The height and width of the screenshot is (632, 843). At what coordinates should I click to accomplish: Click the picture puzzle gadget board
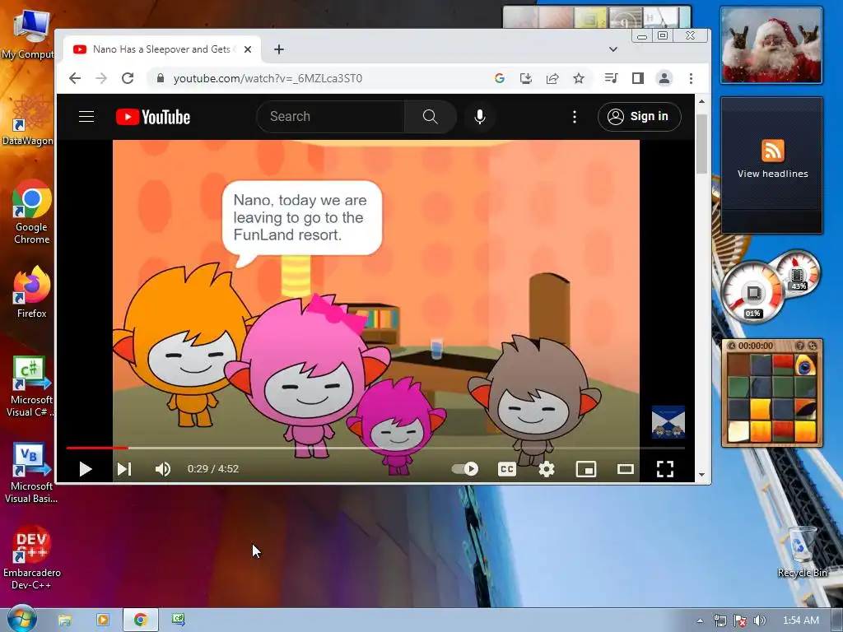pos(771,397)
